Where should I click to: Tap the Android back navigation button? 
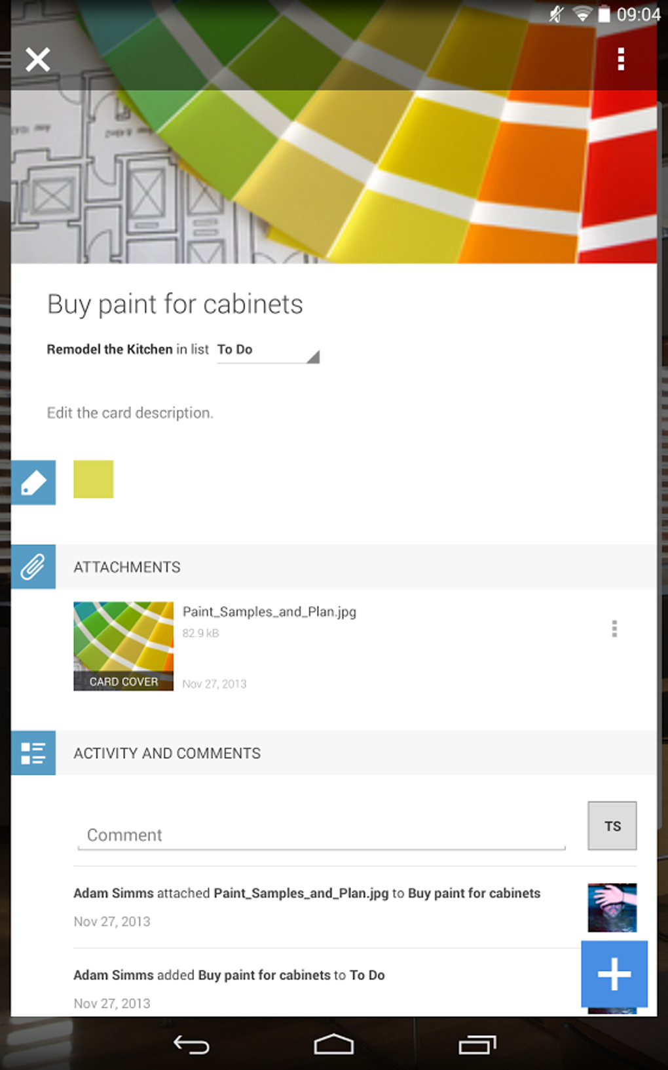pos(191,1044)
